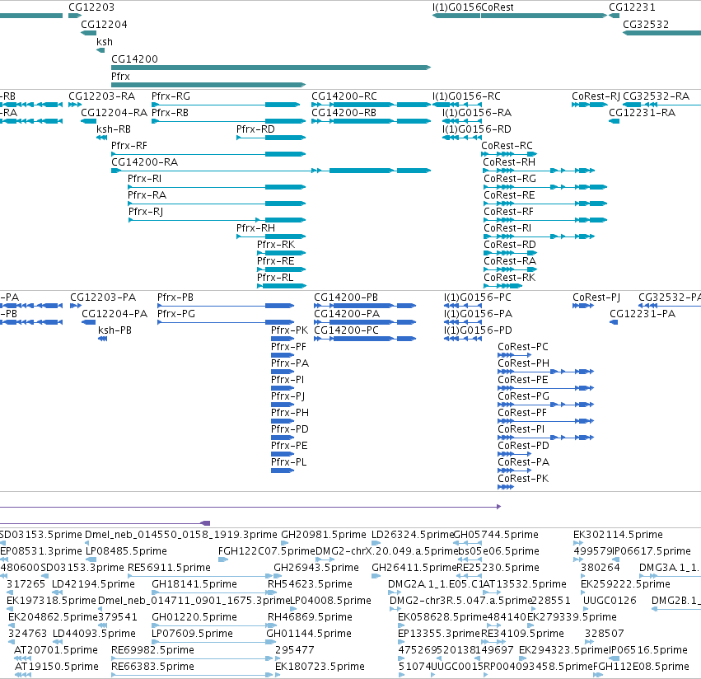Select the CoRest gene label in top track
Image resolution: width=701 pixels, height=679 pixels.
pyautogui.click(x=498, y=7)
